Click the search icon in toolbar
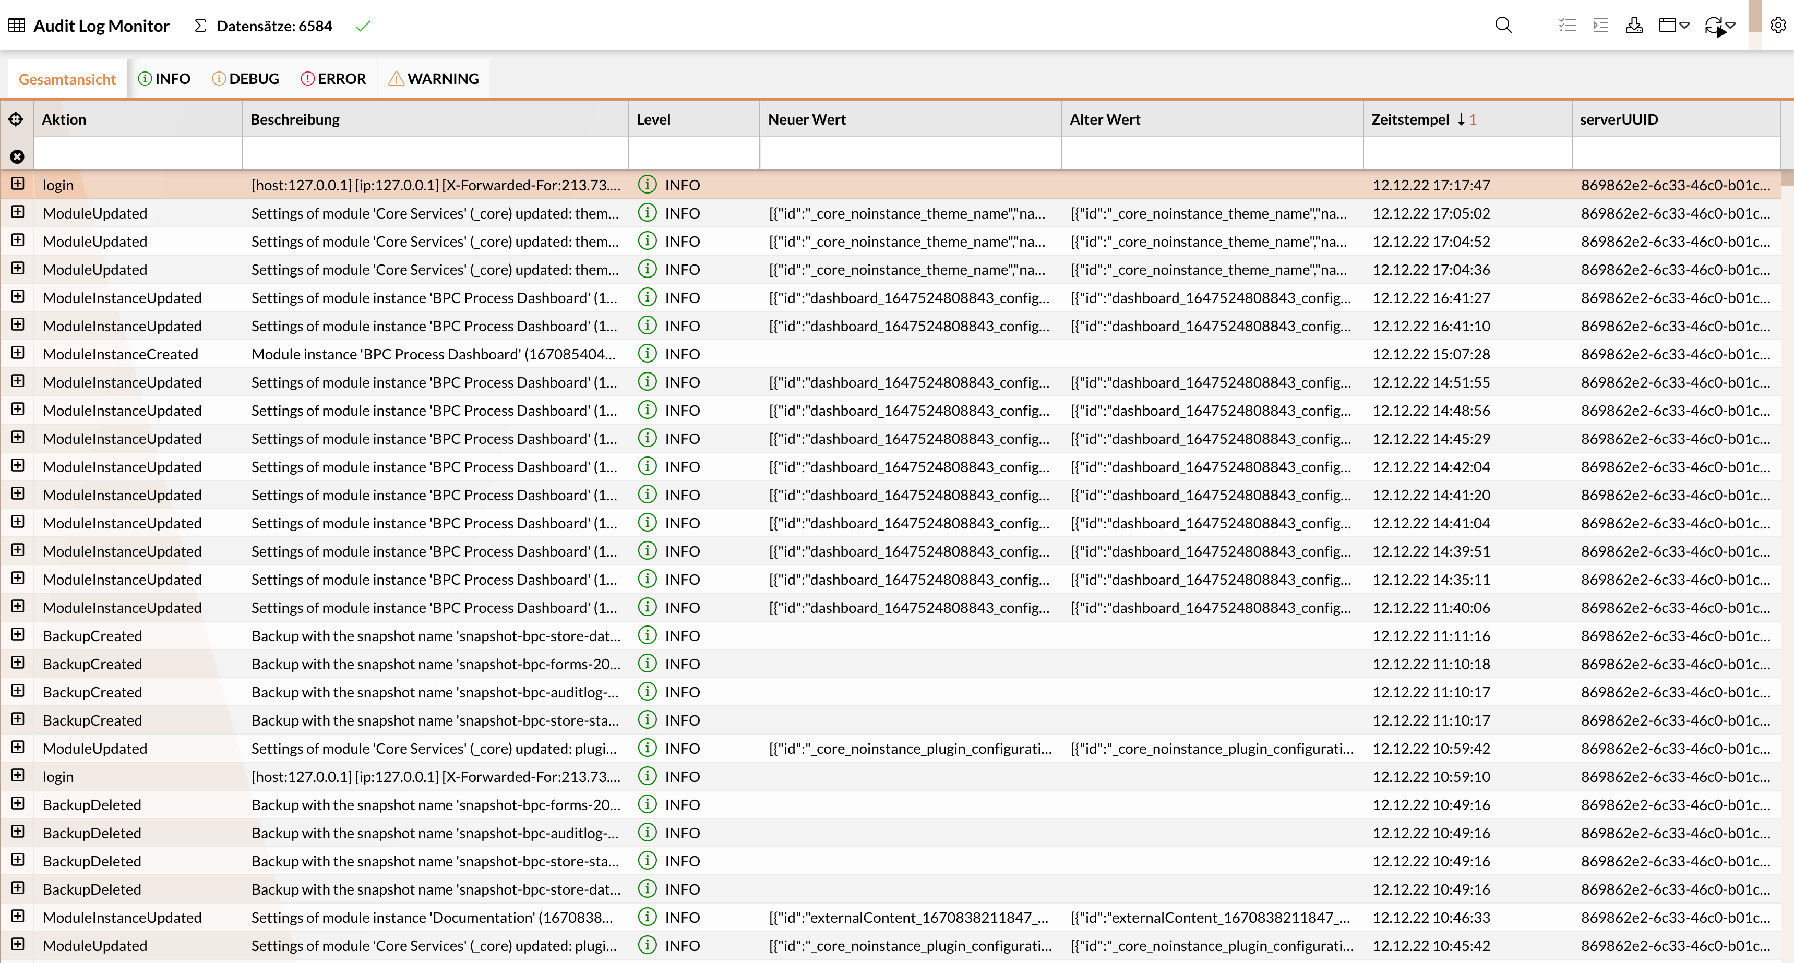Screen dimensions: 1794x963 1502,25
